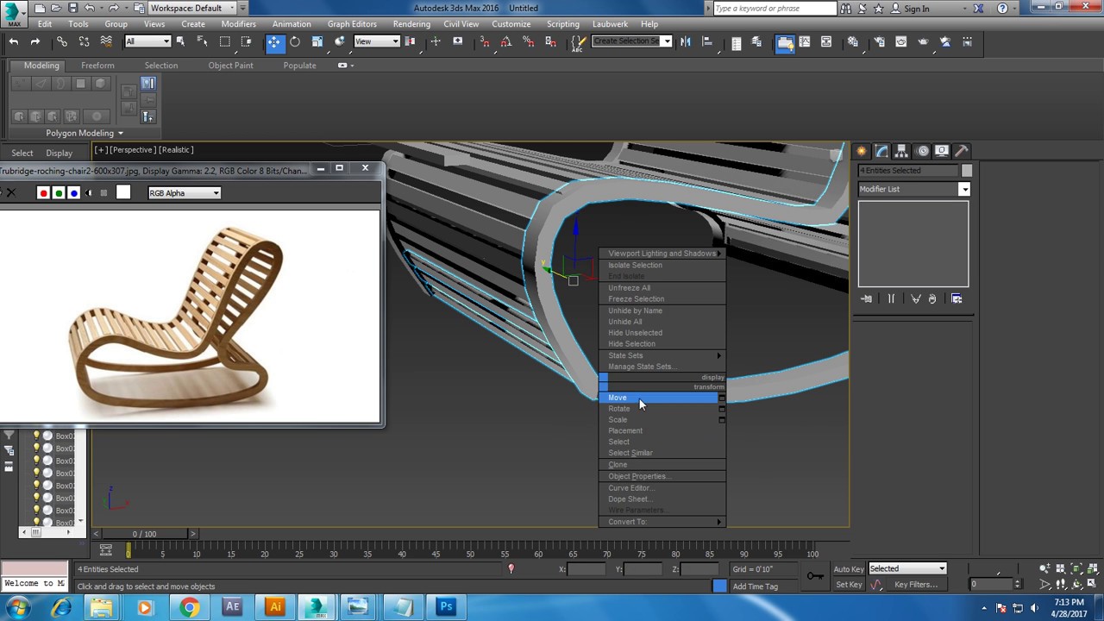This screenshot has height=621, width=1104.
Task: Expand the State Sets submenu
Action: tap(662, 355)
